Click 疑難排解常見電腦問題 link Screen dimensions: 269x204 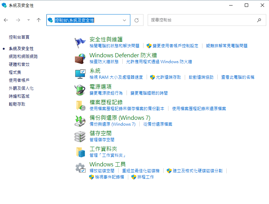coord(227,46)
